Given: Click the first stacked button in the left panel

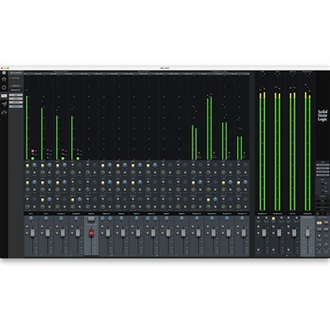Looking at the screenshot, I should (16, 95).
